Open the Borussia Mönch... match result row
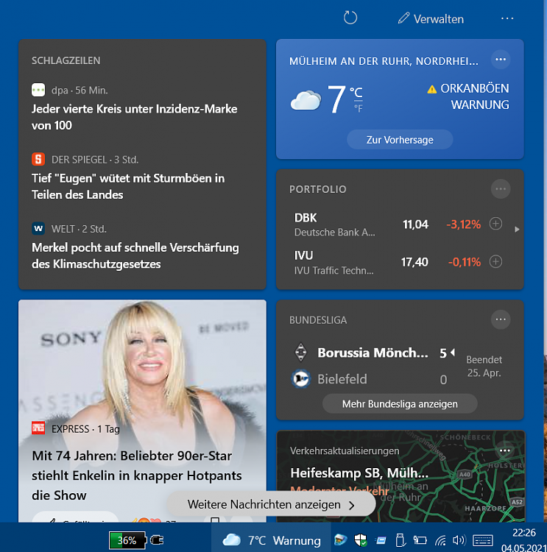547x552 pixels. 373,353
